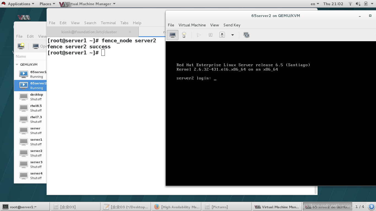Open the Thu 21:02 clock calendar

pyautogui.click(x=333, y=4)
